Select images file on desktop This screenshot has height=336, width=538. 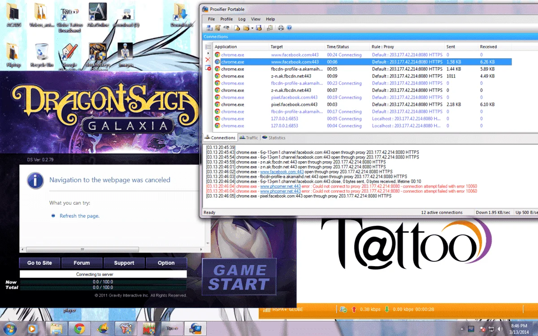click(126, 55)
